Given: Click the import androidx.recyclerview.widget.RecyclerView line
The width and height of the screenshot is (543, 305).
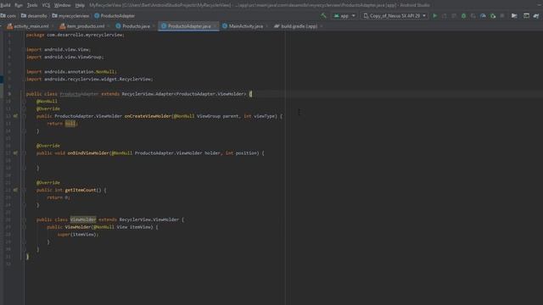Looking at the screenshot, I should pos(90,79).
